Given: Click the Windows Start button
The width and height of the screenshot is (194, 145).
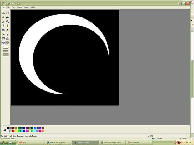Looking at the screenshot, I should [8, 143].
